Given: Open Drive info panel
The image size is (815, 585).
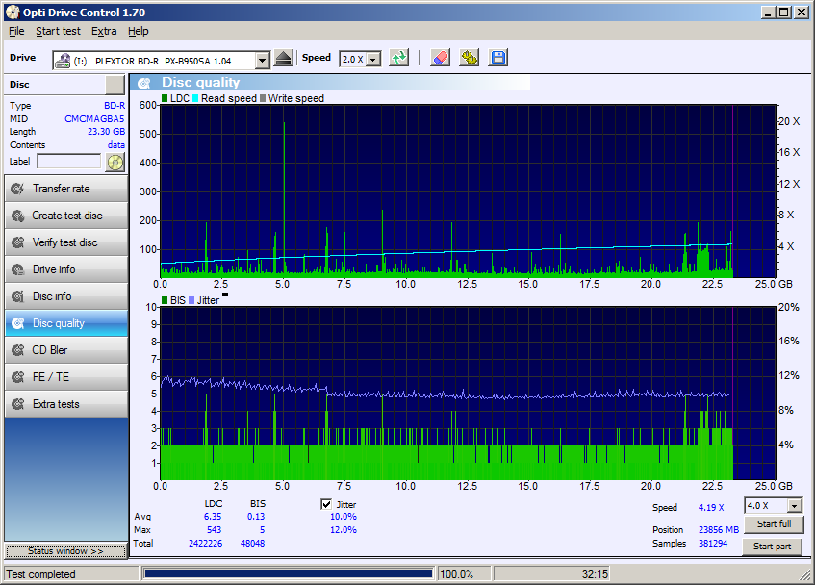Looking at the screenshot, I should tap(66, 269).
